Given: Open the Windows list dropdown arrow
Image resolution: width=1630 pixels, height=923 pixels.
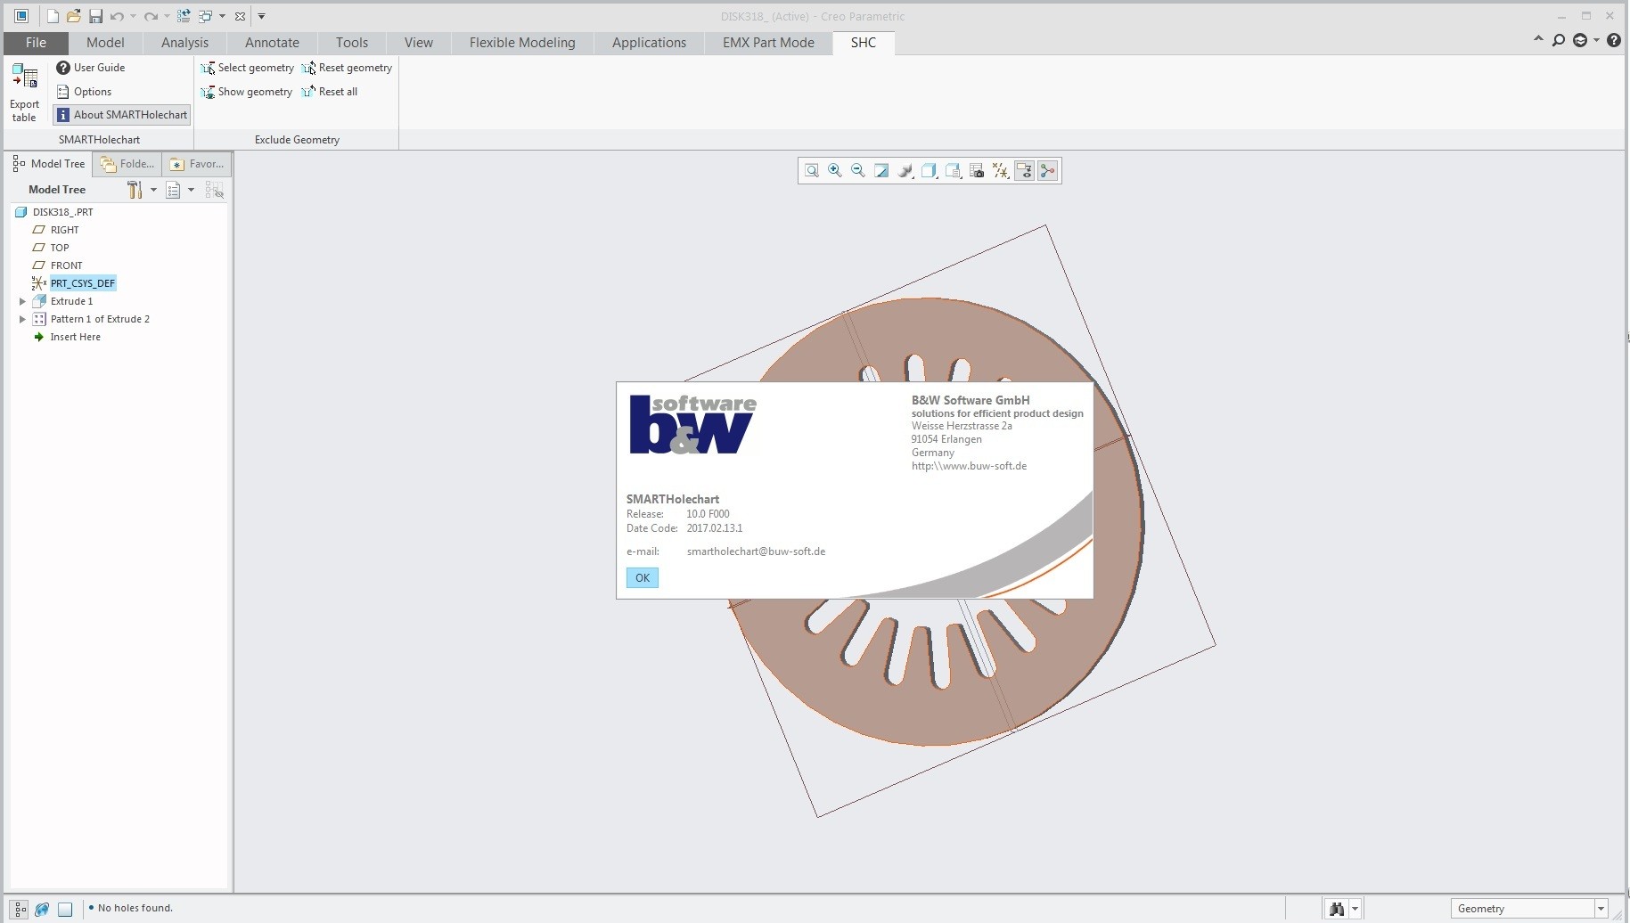Looking at the screenshot, I should click(222, 16).
